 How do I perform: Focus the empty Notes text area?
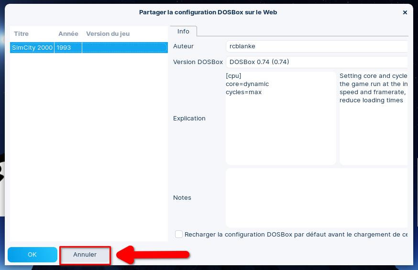(x=316, y=197)
